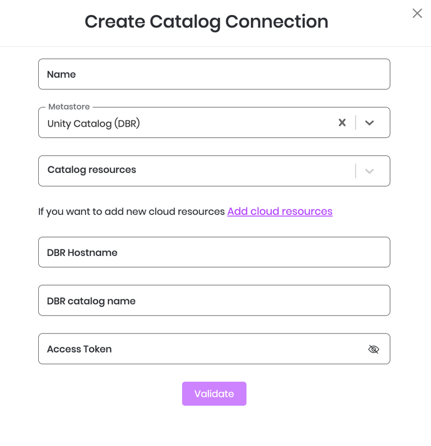Image resolution: width=431 pixels, height=446 pixels.
Task: Click the 'Name' placeholder label text
Action: pyautogui.click(x=61, y=74)
